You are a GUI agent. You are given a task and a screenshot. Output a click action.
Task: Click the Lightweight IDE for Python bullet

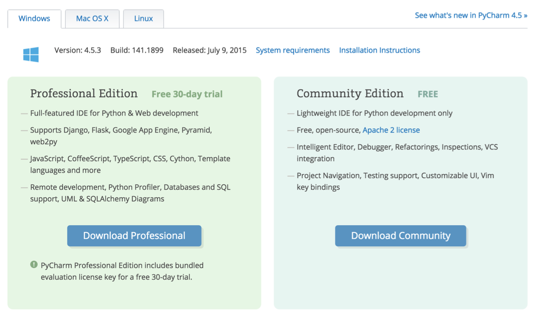(x=374, y=113)
